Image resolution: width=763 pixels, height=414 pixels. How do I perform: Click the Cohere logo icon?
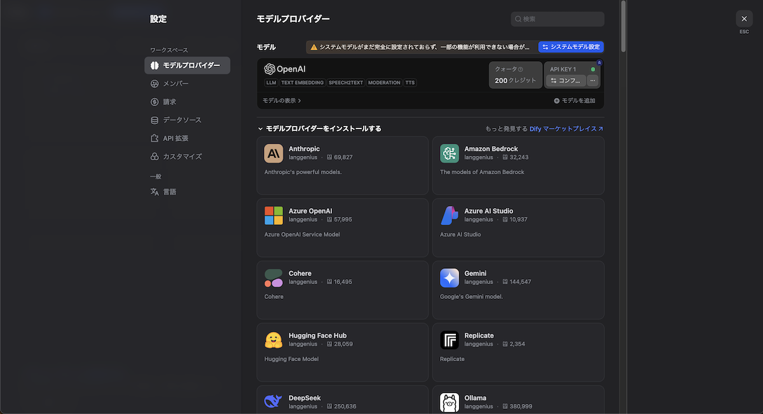click(x=273, y=278)
